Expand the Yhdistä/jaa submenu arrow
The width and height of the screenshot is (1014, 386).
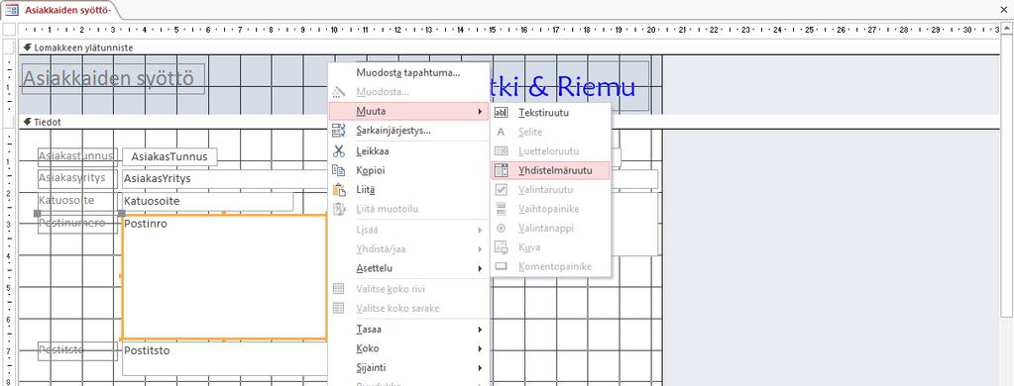coord(480,249)
